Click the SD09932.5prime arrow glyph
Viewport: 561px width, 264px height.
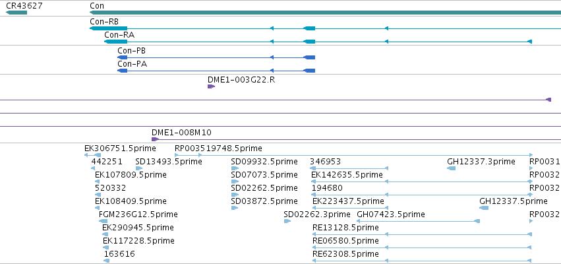pos(235,168)
